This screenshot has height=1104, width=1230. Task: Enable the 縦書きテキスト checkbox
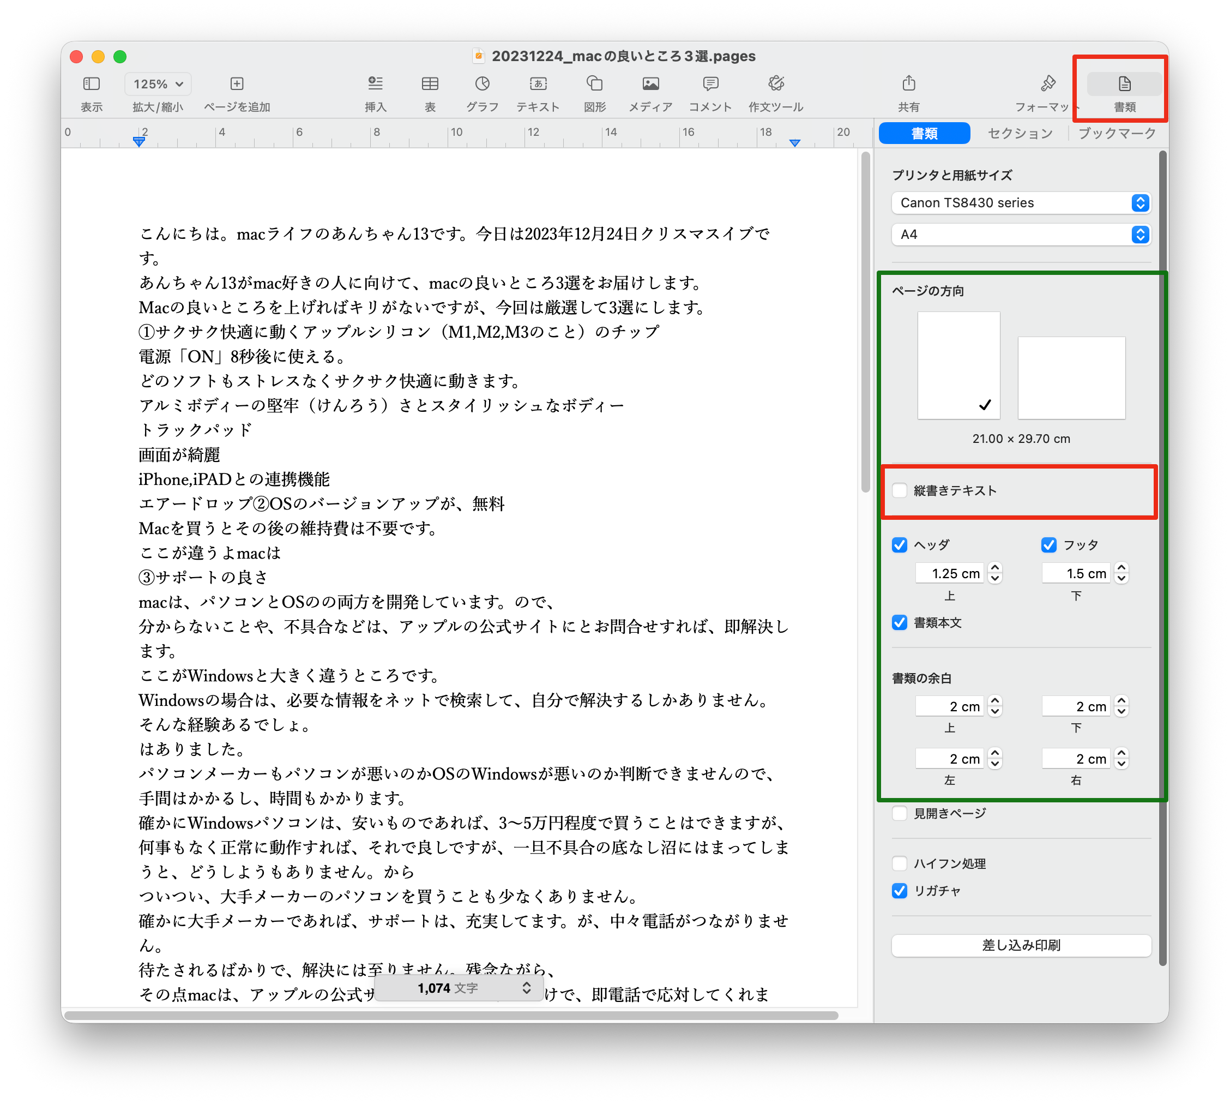point(900,490)
